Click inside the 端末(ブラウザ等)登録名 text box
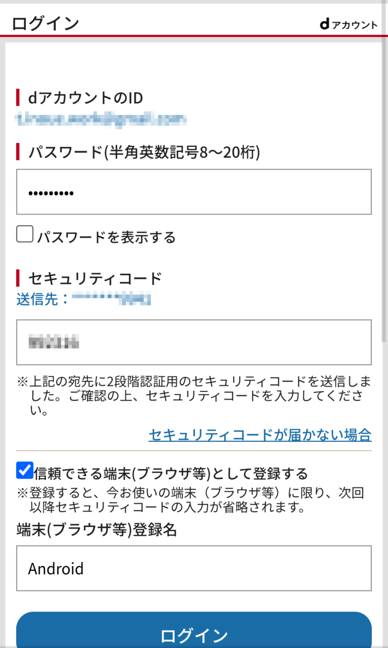 click(x=194, y=568)
